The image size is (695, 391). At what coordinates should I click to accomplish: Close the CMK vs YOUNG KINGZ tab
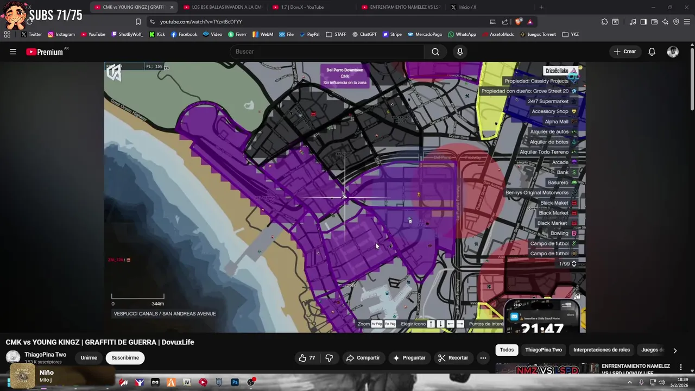click(172, 7)
